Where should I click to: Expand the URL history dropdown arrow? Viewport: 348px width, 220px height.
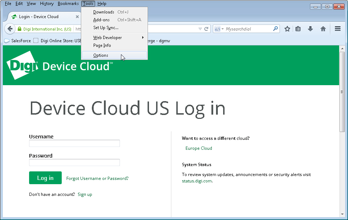click(200, 29)
